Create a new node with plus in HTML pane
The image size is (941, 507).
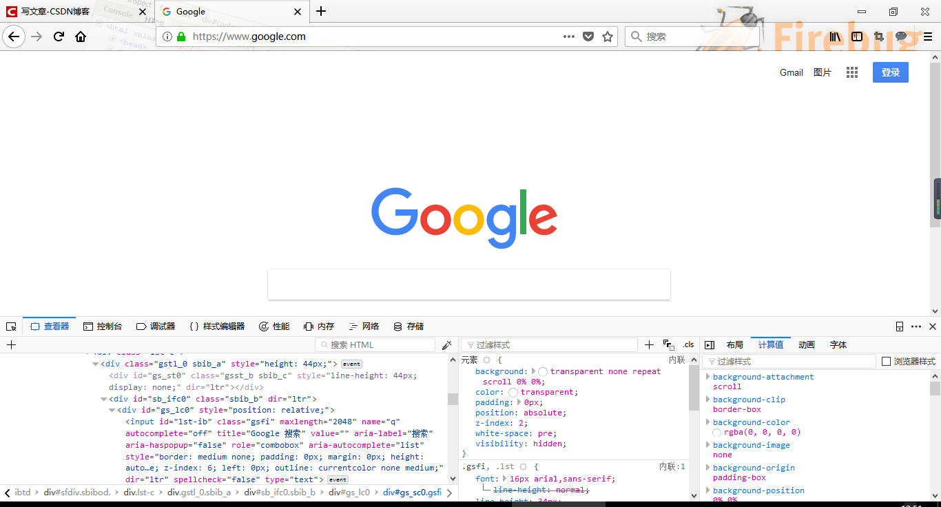pyautogui.click(x=11, y=344)
